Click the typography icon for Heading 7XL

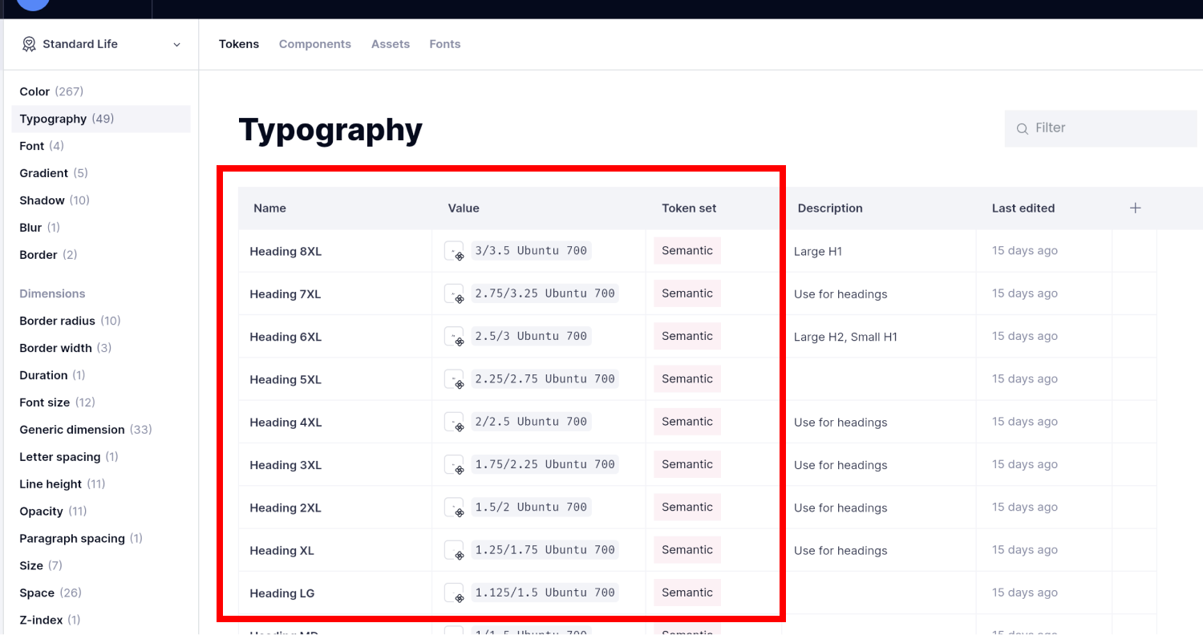454,293
